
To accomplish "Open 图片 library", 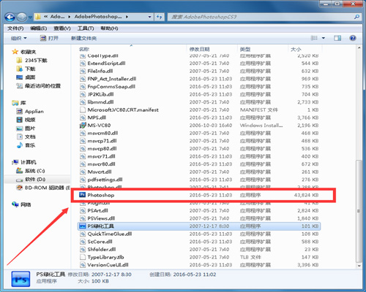I will click(26, 128).
